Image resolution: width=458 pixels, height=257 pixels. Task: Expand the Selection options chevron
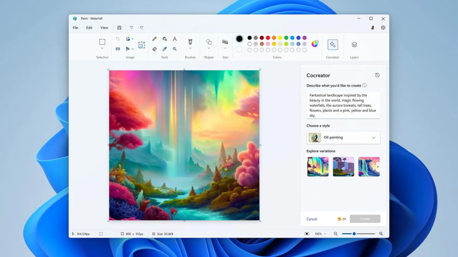coord(102,48)
